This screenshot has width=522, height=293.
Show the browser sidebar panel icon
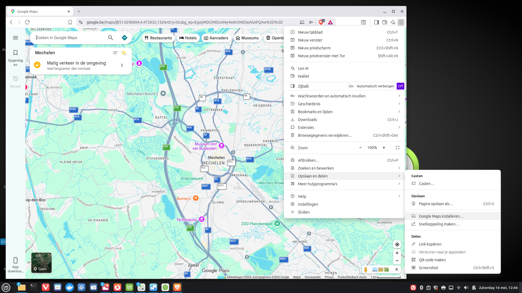tap(376, 22)
